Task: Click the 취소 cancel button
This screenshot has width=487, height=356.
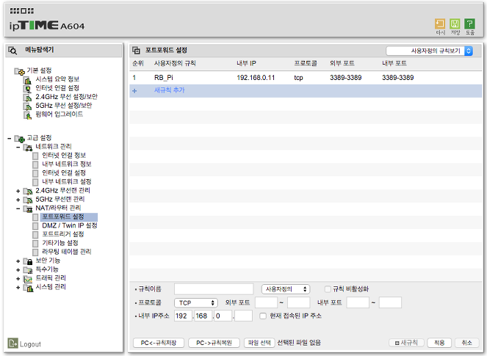Action: (x=466, y=343)
